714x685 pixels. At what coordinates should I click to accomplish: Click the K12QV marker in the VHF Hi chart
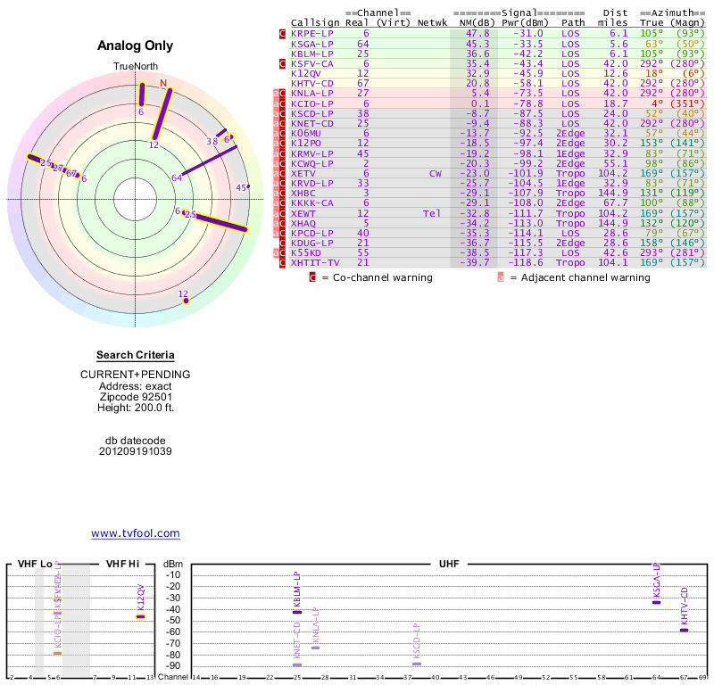141,616
